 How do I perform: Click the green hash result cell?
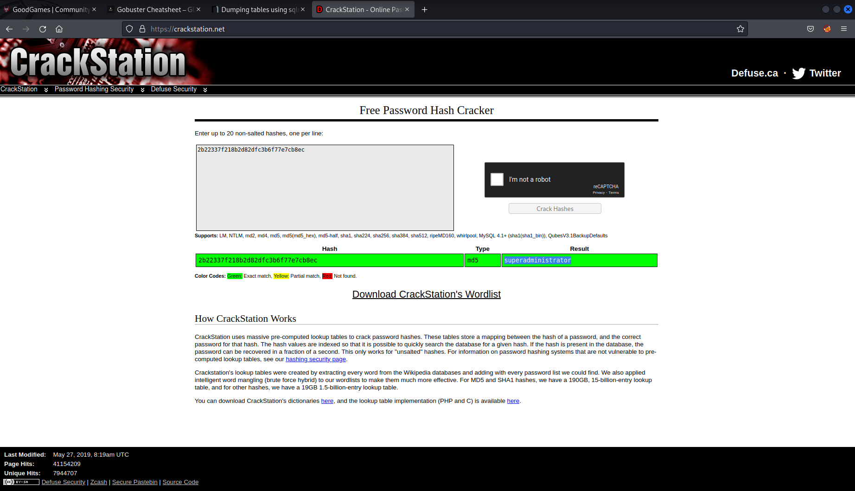330,261
